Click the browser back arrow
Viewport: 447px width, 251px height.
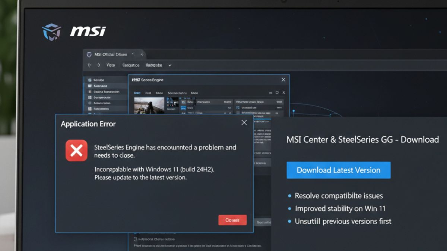(x=90, y=65)
